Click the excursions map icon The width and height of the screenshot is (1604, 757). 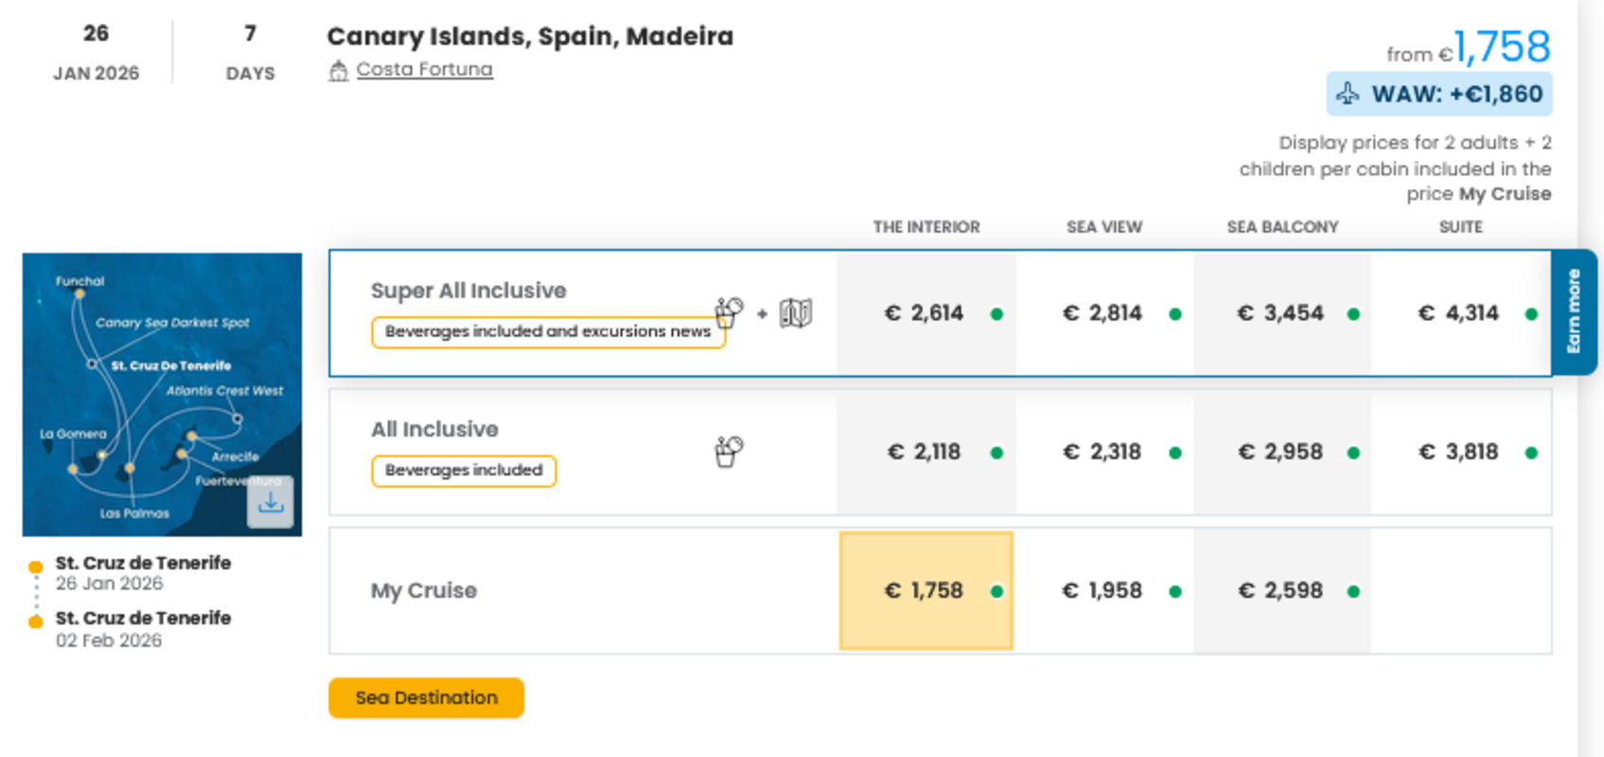[796, 313]
